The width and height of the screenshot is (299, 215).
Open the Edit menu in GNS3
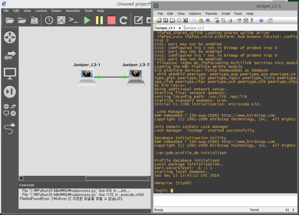(x=16, y=11)
